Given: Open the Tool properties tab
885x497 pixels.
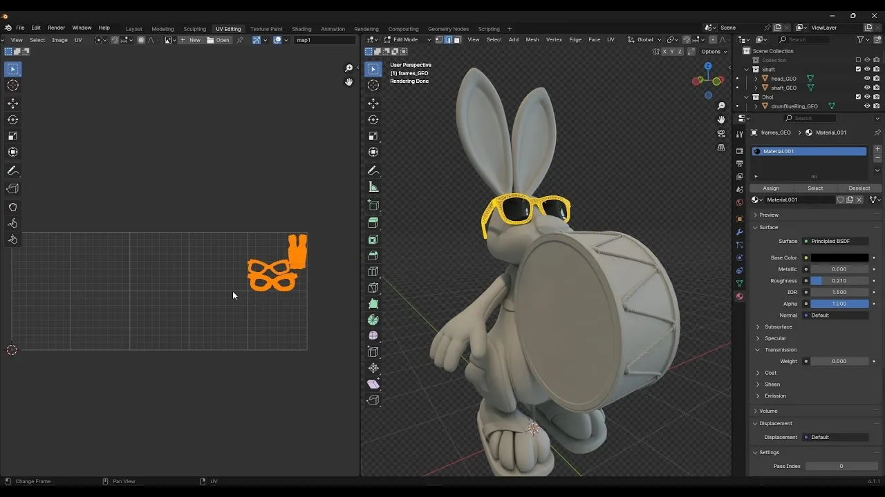Looking at the screenshot, I should point(740,134).
